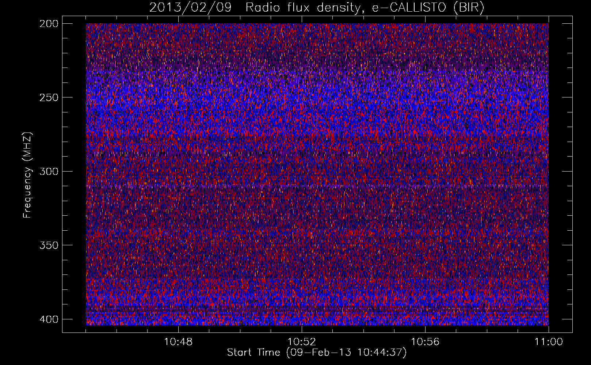Screen dimensions: 591x365
Task: Click the '300' frequency tick label
Action: (49, 172)
